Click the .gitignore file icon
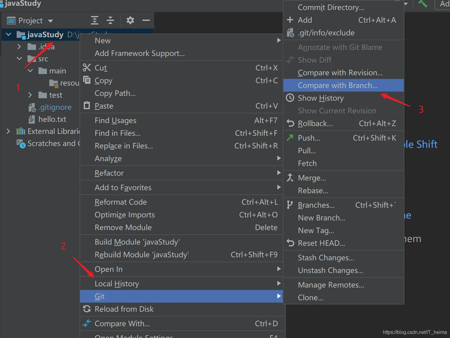 tap(32, 107)
